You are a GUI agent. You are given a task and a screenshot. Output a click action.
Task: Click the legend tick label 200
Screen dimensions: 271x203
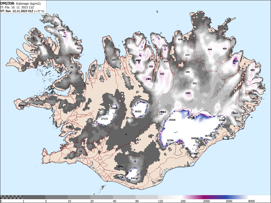click(x=183, y=201)
